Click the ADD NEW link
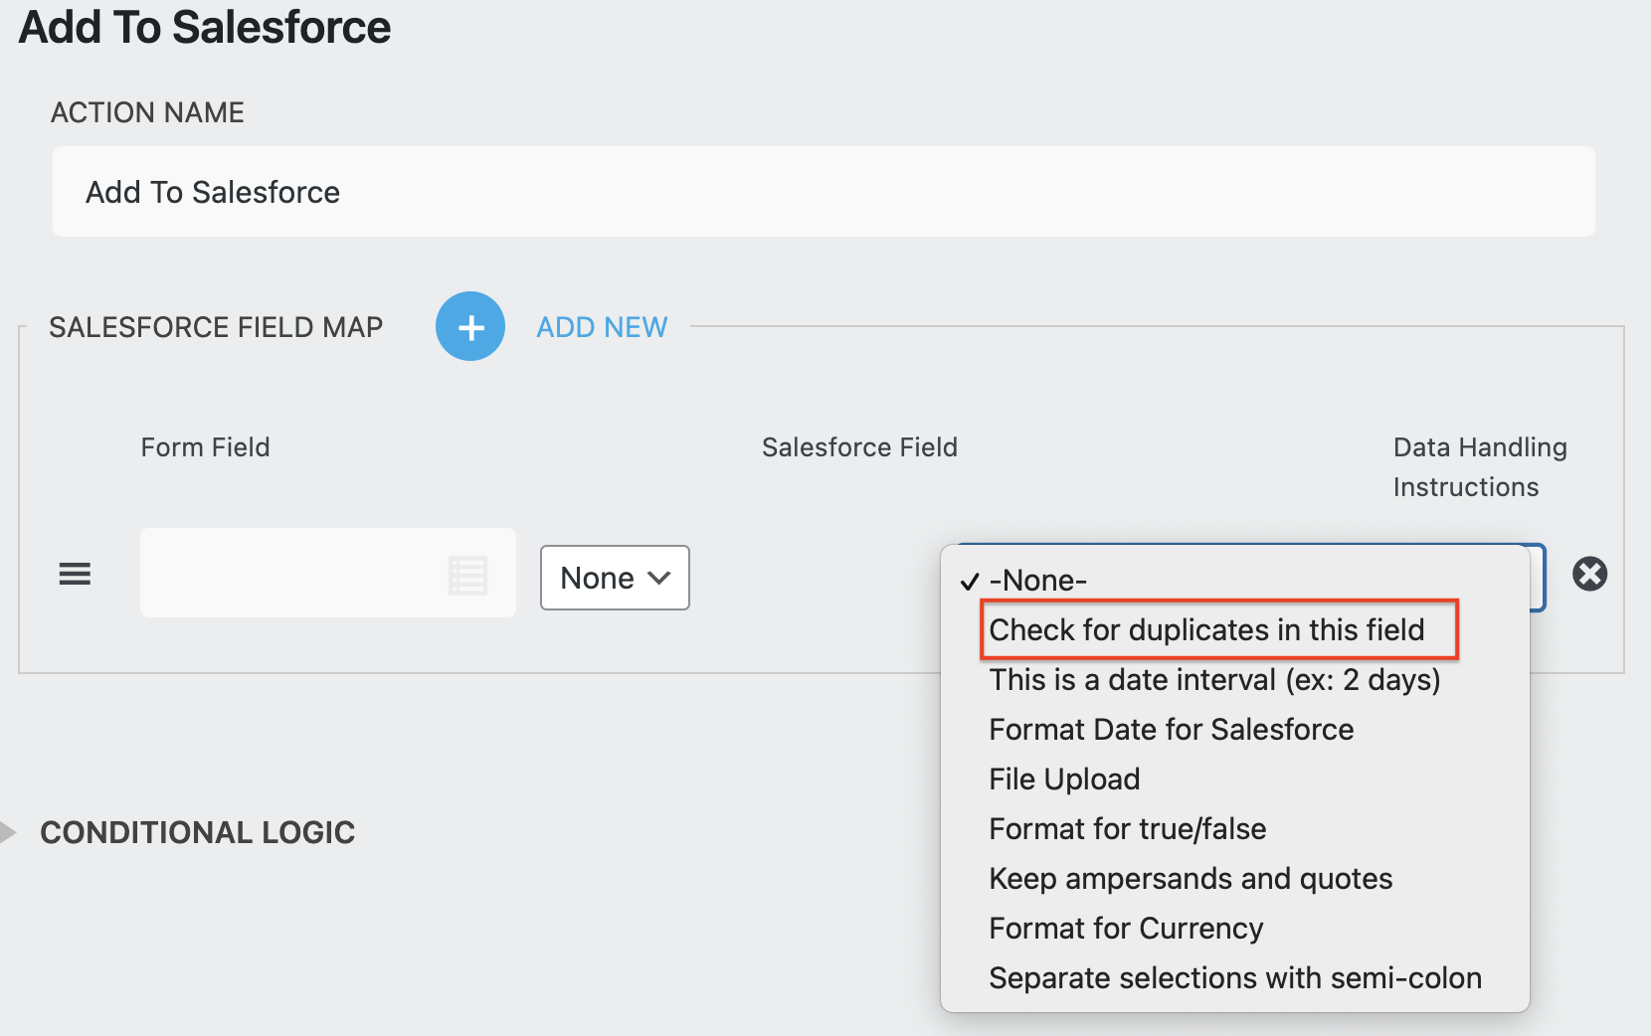 point(601,326)
